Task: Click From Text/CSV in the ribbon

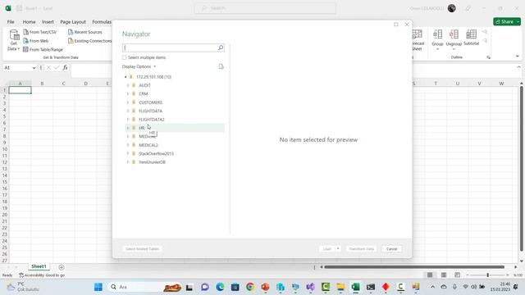Action: pos(40,32)
